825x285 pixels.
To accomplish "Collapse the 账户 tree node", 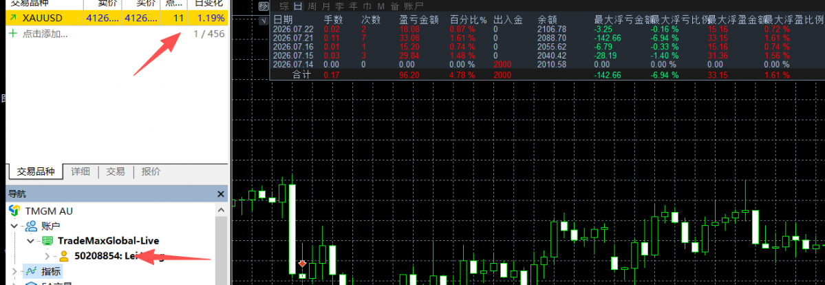I will [x=14, y=226].
